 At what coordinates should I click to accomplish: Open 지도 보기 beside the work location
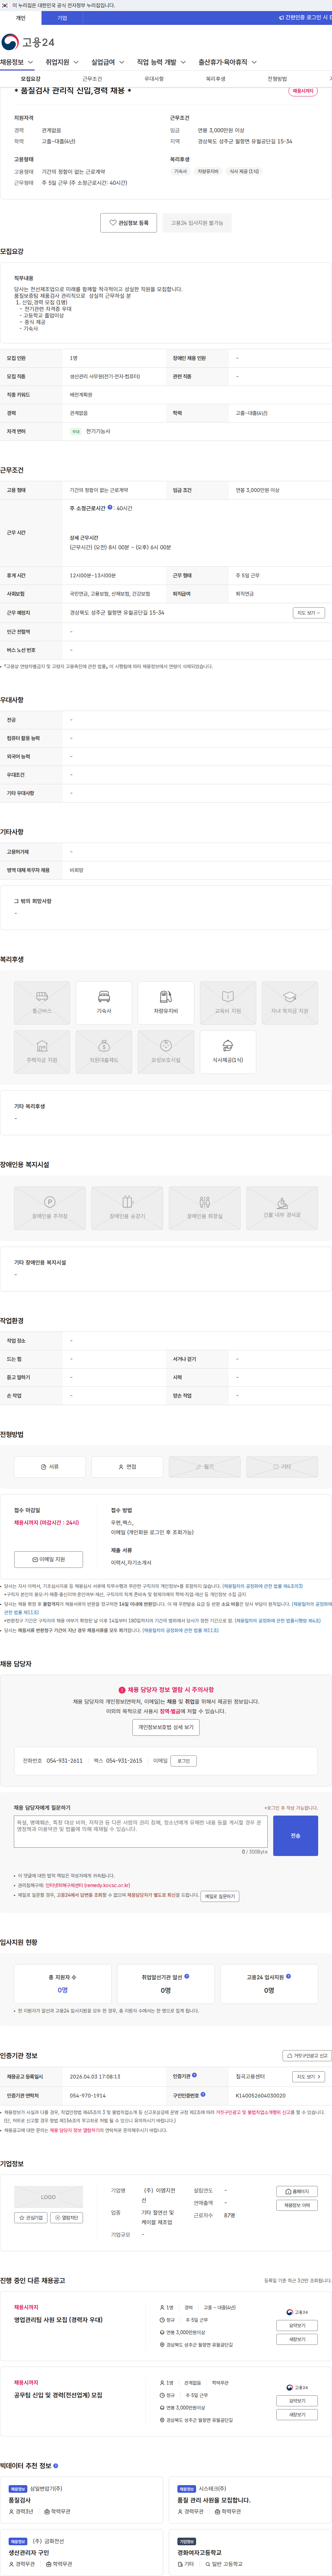click(x=308, y=613)
